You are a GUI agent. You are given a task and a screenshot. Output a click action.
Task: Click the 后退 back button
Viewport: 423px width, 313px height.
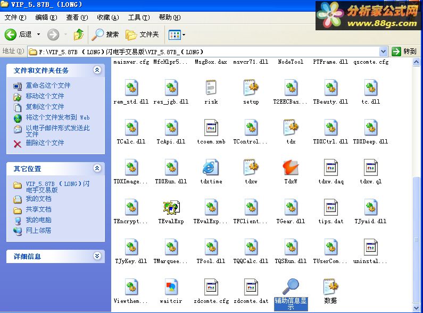coord(18,35)
